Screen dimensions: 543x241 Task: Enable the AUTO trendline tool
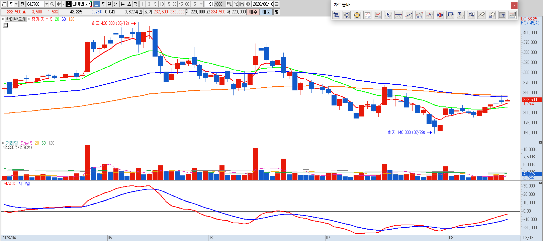[x=419, y=15]
